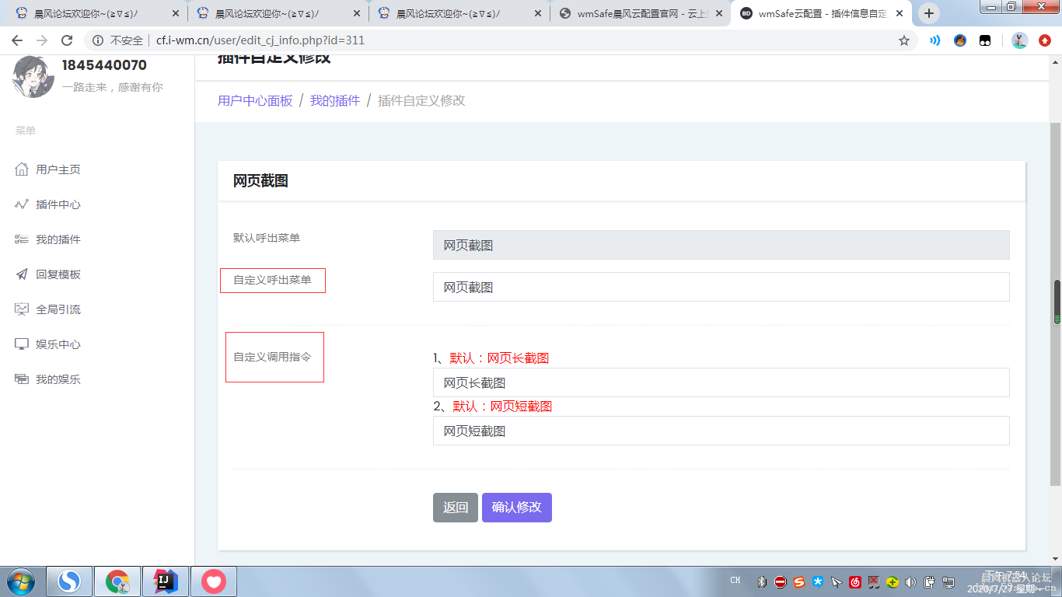Screen dimensions: 1062x597
Task: Click the 全局引流 presentation board icon
Action: (22, 309)
